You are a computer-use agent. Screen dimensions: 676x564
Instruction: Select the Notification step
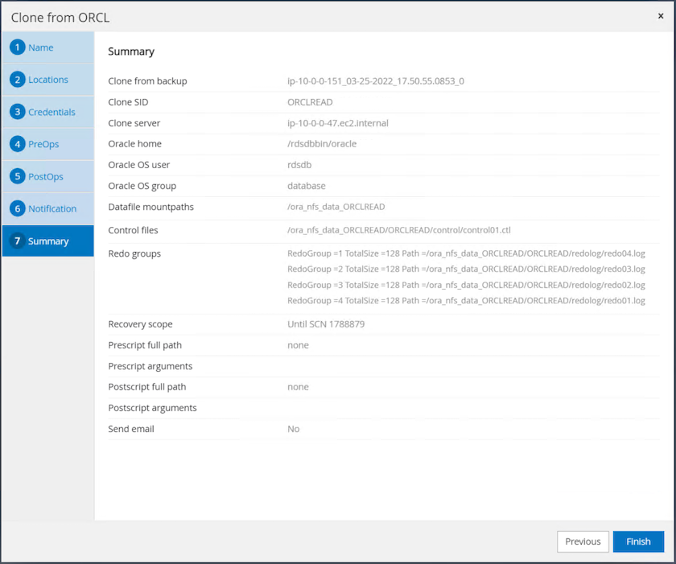(52, 208)
